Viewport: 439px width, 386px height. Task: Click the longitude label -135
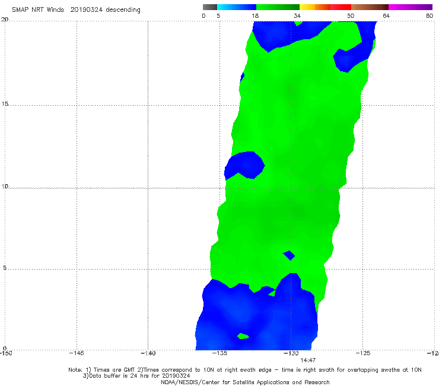[x=220, y=353]
